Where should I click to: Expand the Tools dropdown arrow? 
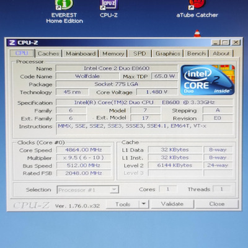pos(144,204)
